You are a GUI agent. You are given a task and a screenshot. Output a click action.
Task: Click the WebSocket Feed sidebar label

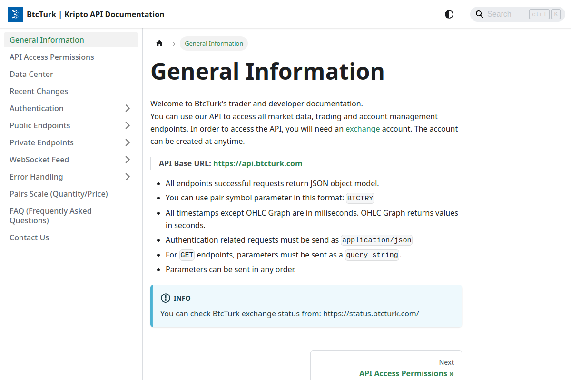point(39,160)
